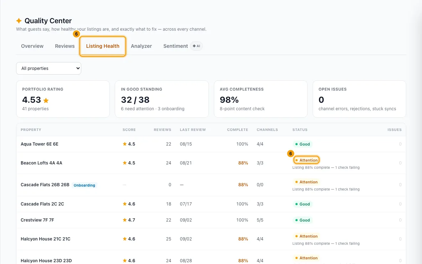The width and height of the screenshot is (422, 264).
Task: Click the Good status badge for Crestview 7F
Action: click(303, 220)
